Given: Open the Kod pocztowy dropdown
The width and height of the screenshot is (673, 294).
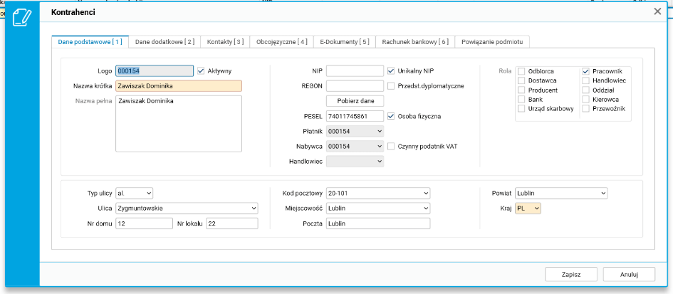Looking at the screenshot, I should click(377, 193).
